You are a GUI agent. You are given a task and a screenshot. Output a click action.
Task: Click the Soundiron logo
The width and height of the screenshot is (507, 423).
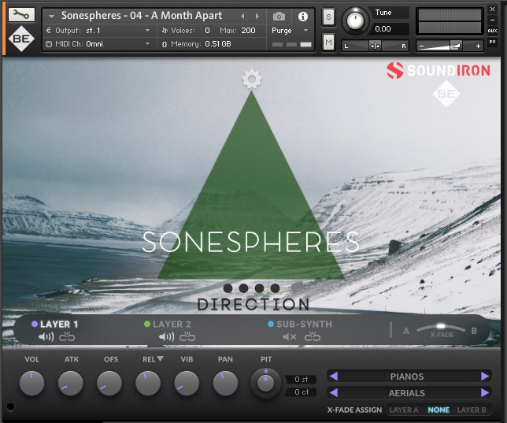point(439,70)
